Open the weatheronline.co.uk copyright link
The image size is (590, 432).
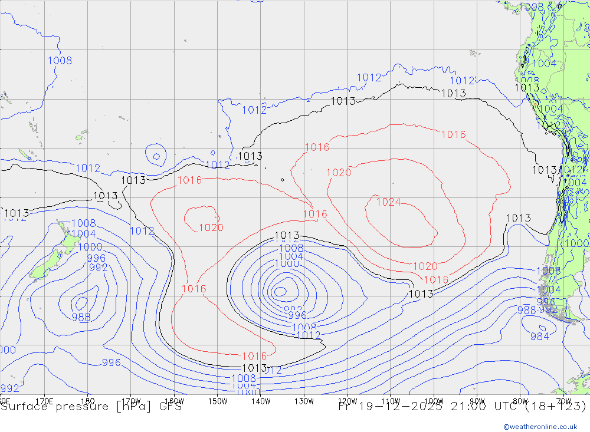tap(540, 426)
